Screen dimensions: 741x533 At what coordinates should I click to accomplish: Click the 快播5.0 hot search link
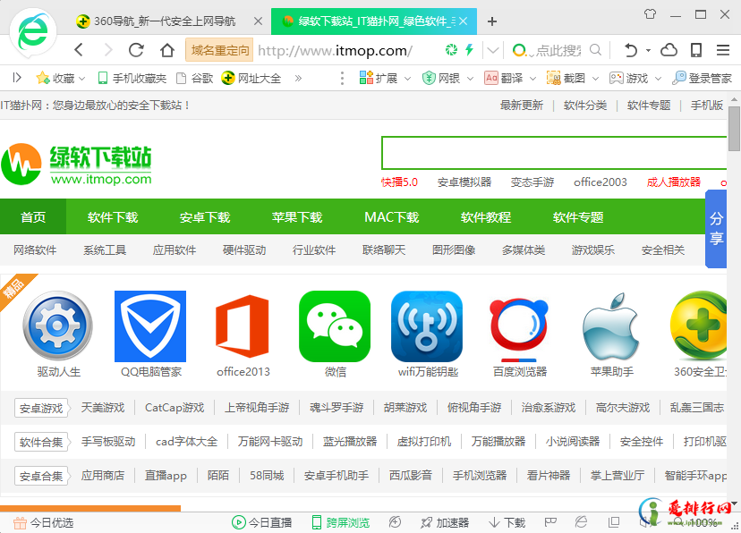(x=399, y=182)
